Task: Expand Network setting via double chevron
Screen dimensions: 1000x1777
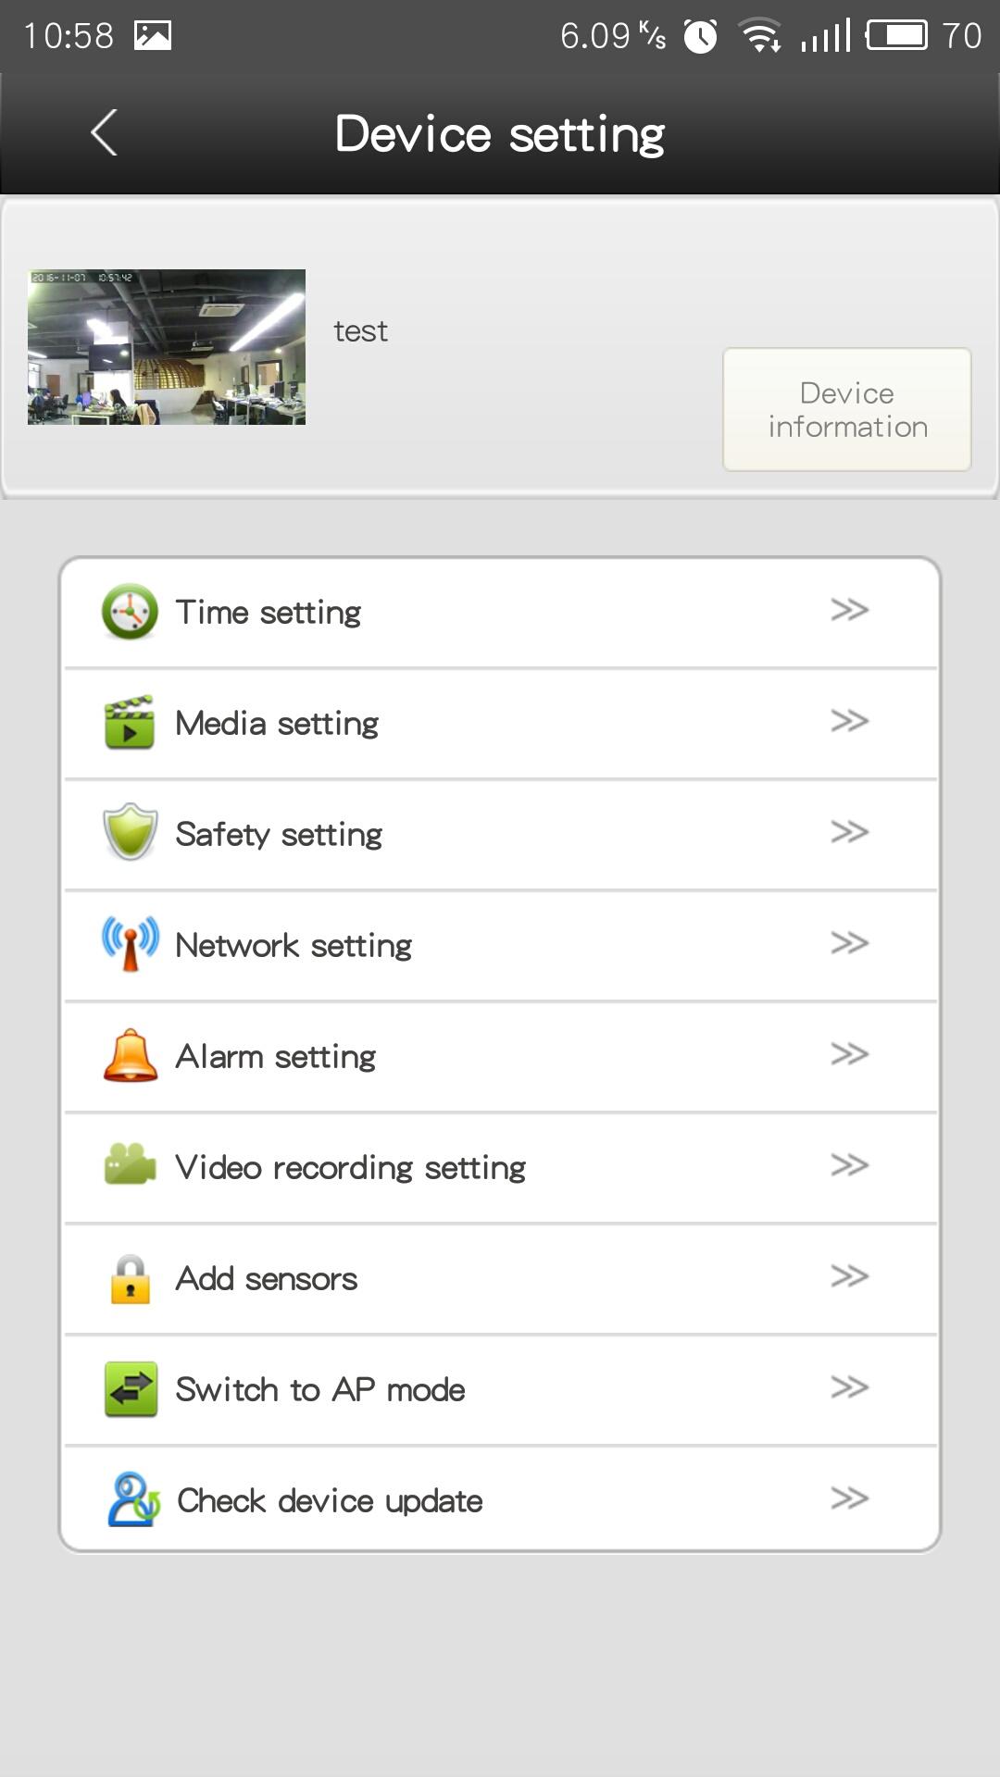Action: [849, 943]
